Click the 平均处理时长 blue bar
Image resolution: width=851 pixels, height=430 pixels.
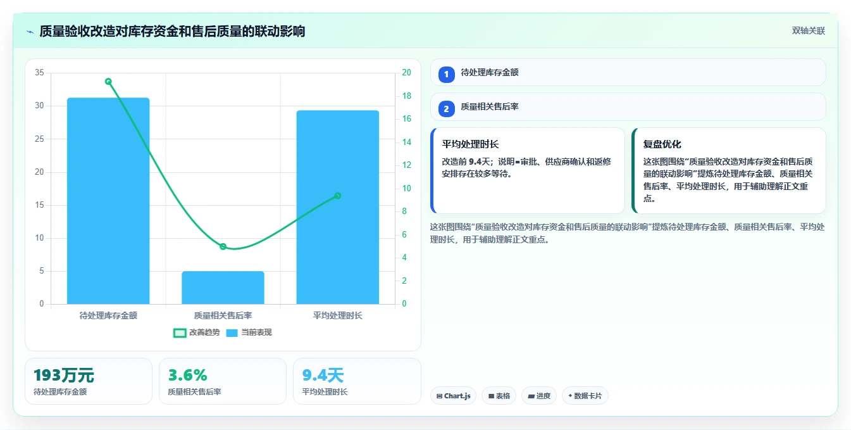click(x=337, y=207)
